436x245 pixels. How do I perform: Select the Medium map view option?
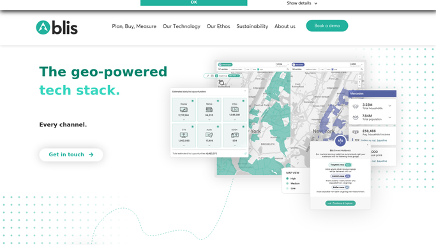coord(293,184)
